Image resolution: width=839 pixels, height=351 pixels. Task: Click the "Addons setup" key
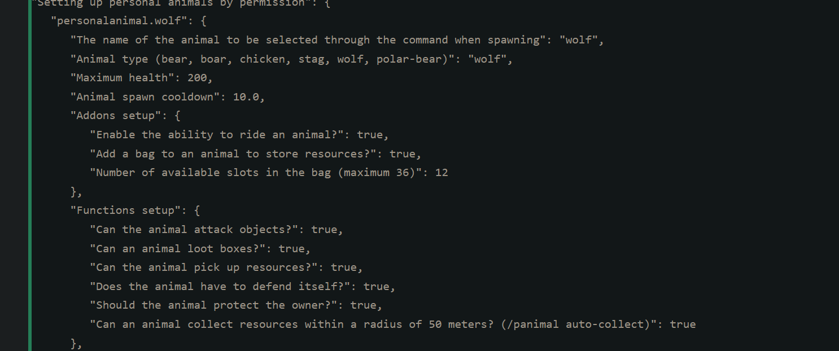115,116
